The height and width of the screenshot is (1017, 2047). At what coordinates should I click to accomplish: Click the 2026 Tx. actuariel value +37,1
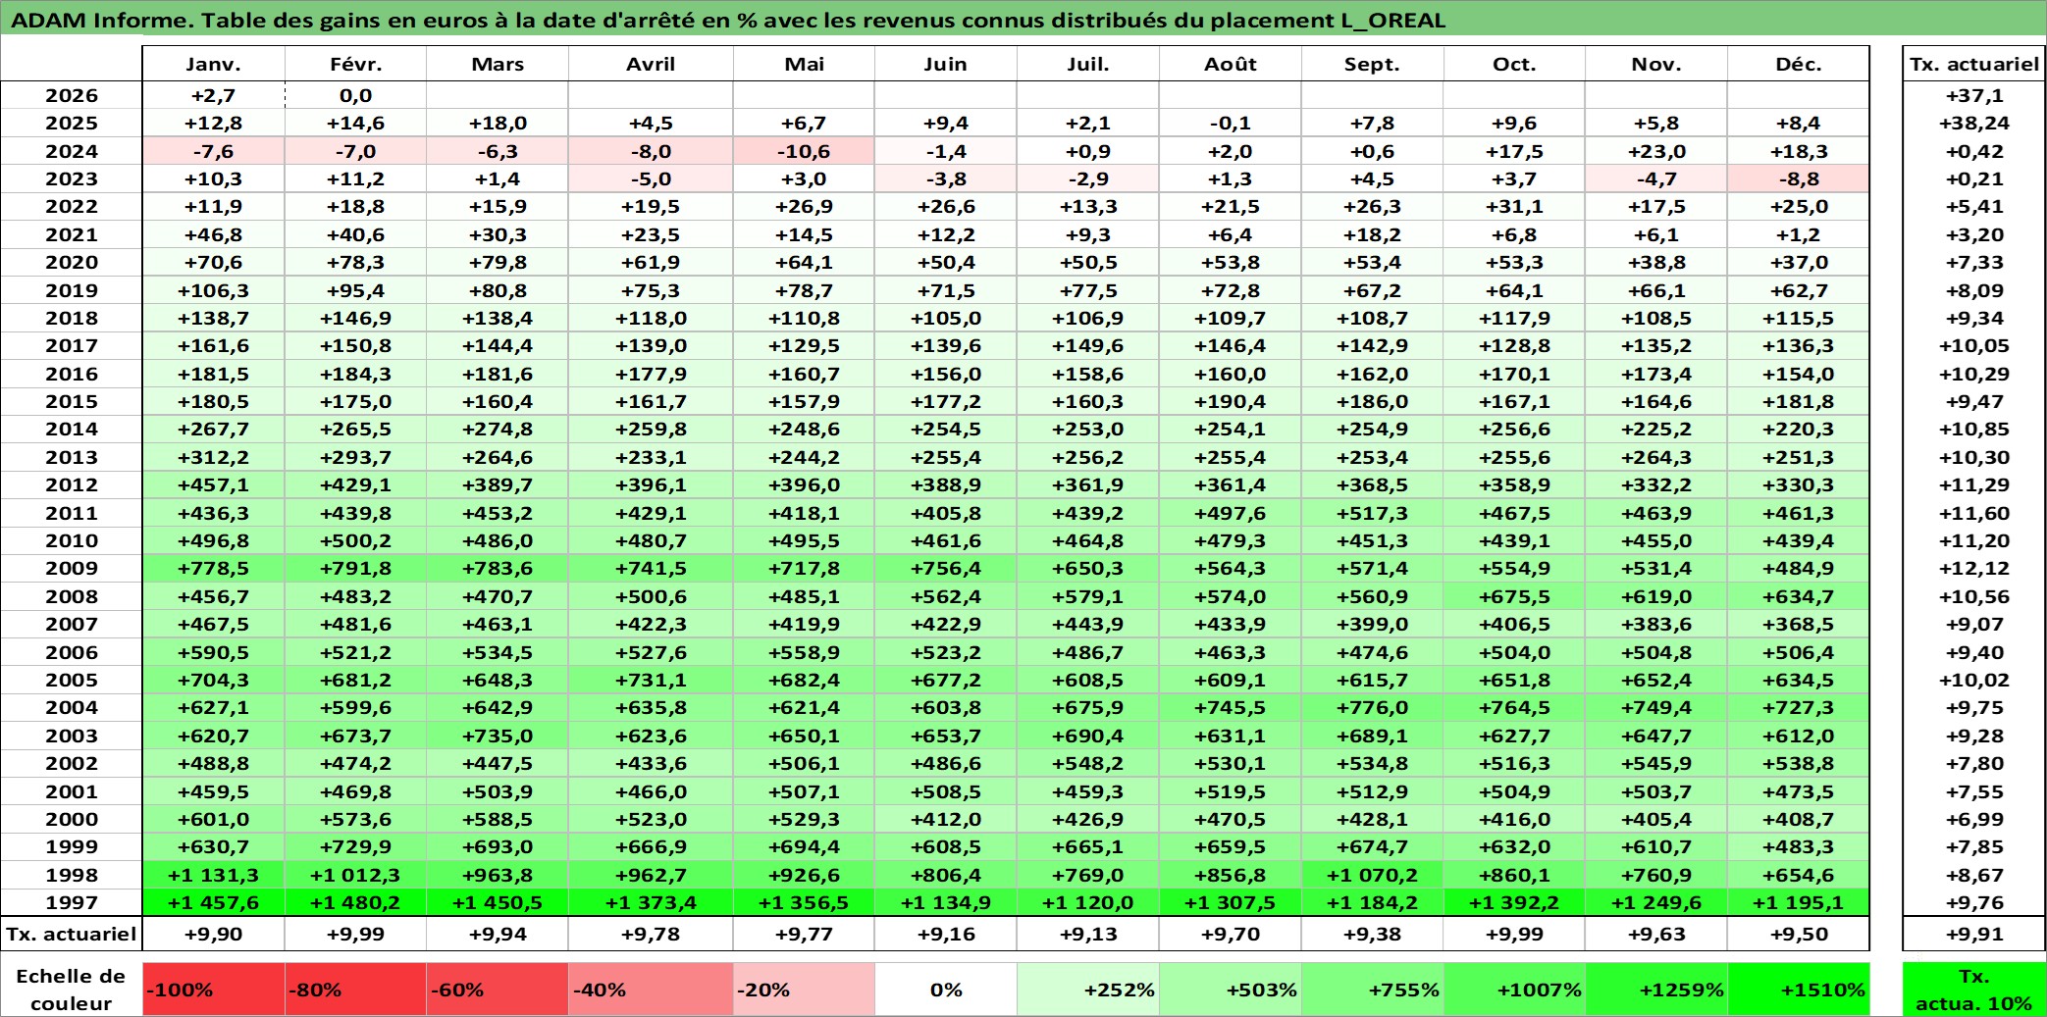click(x=1973, y=95)
